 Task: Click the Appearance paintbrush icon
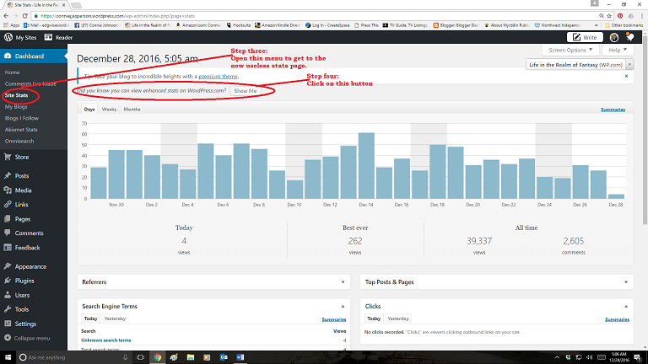[x=8, y=266]
